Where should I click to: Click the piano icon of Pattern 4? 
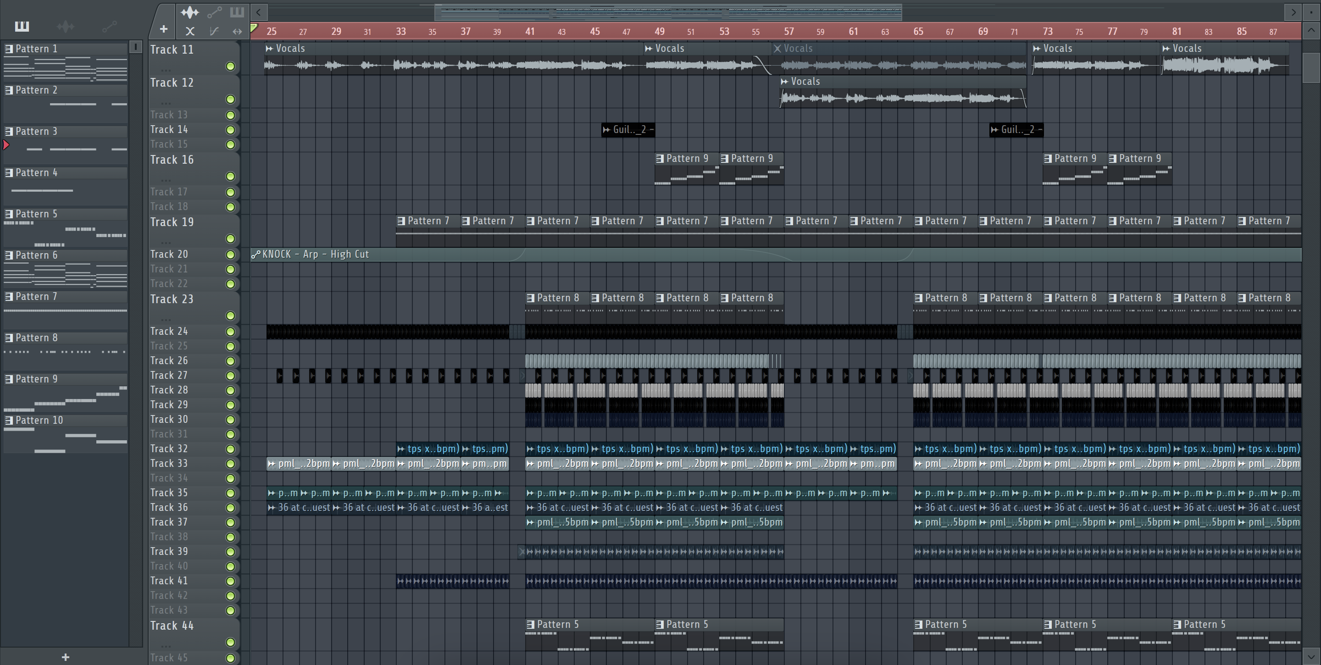pos(9,173)
